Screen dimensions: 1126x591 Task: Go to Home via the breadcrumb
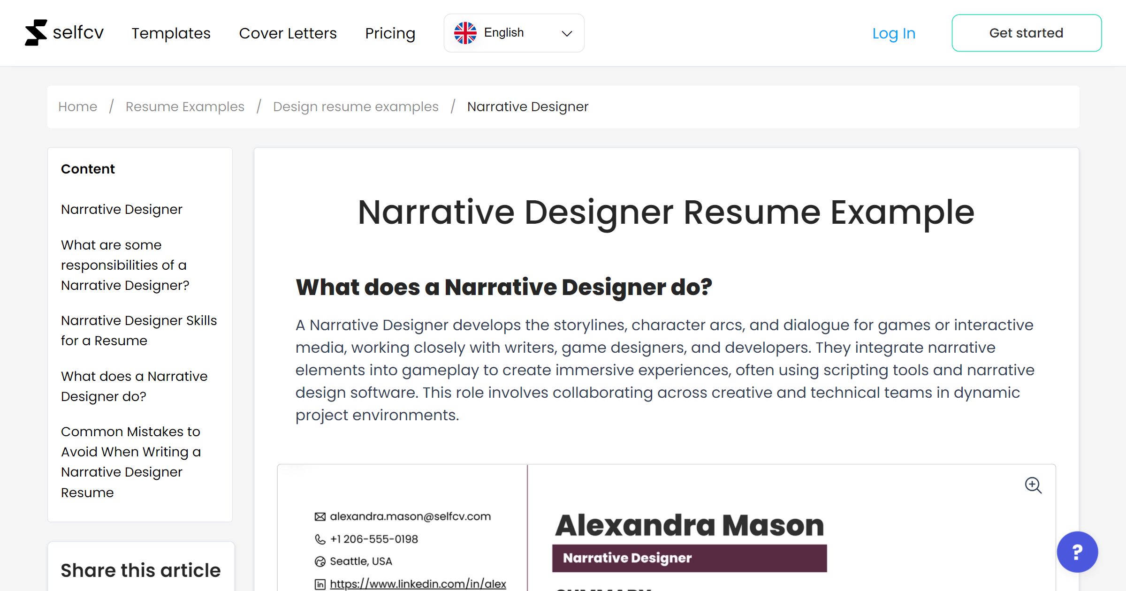77,106
